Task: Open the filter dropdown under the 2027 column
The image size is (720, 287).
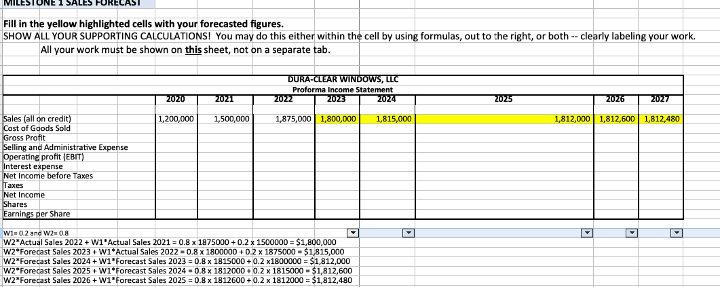Action: (x=677, y=233)
